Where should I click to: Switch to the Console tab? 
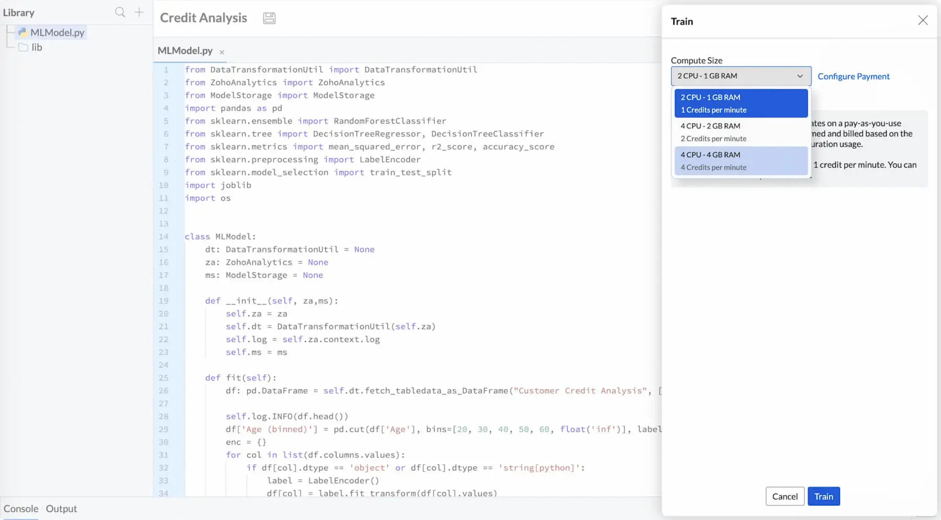[21, 509]
